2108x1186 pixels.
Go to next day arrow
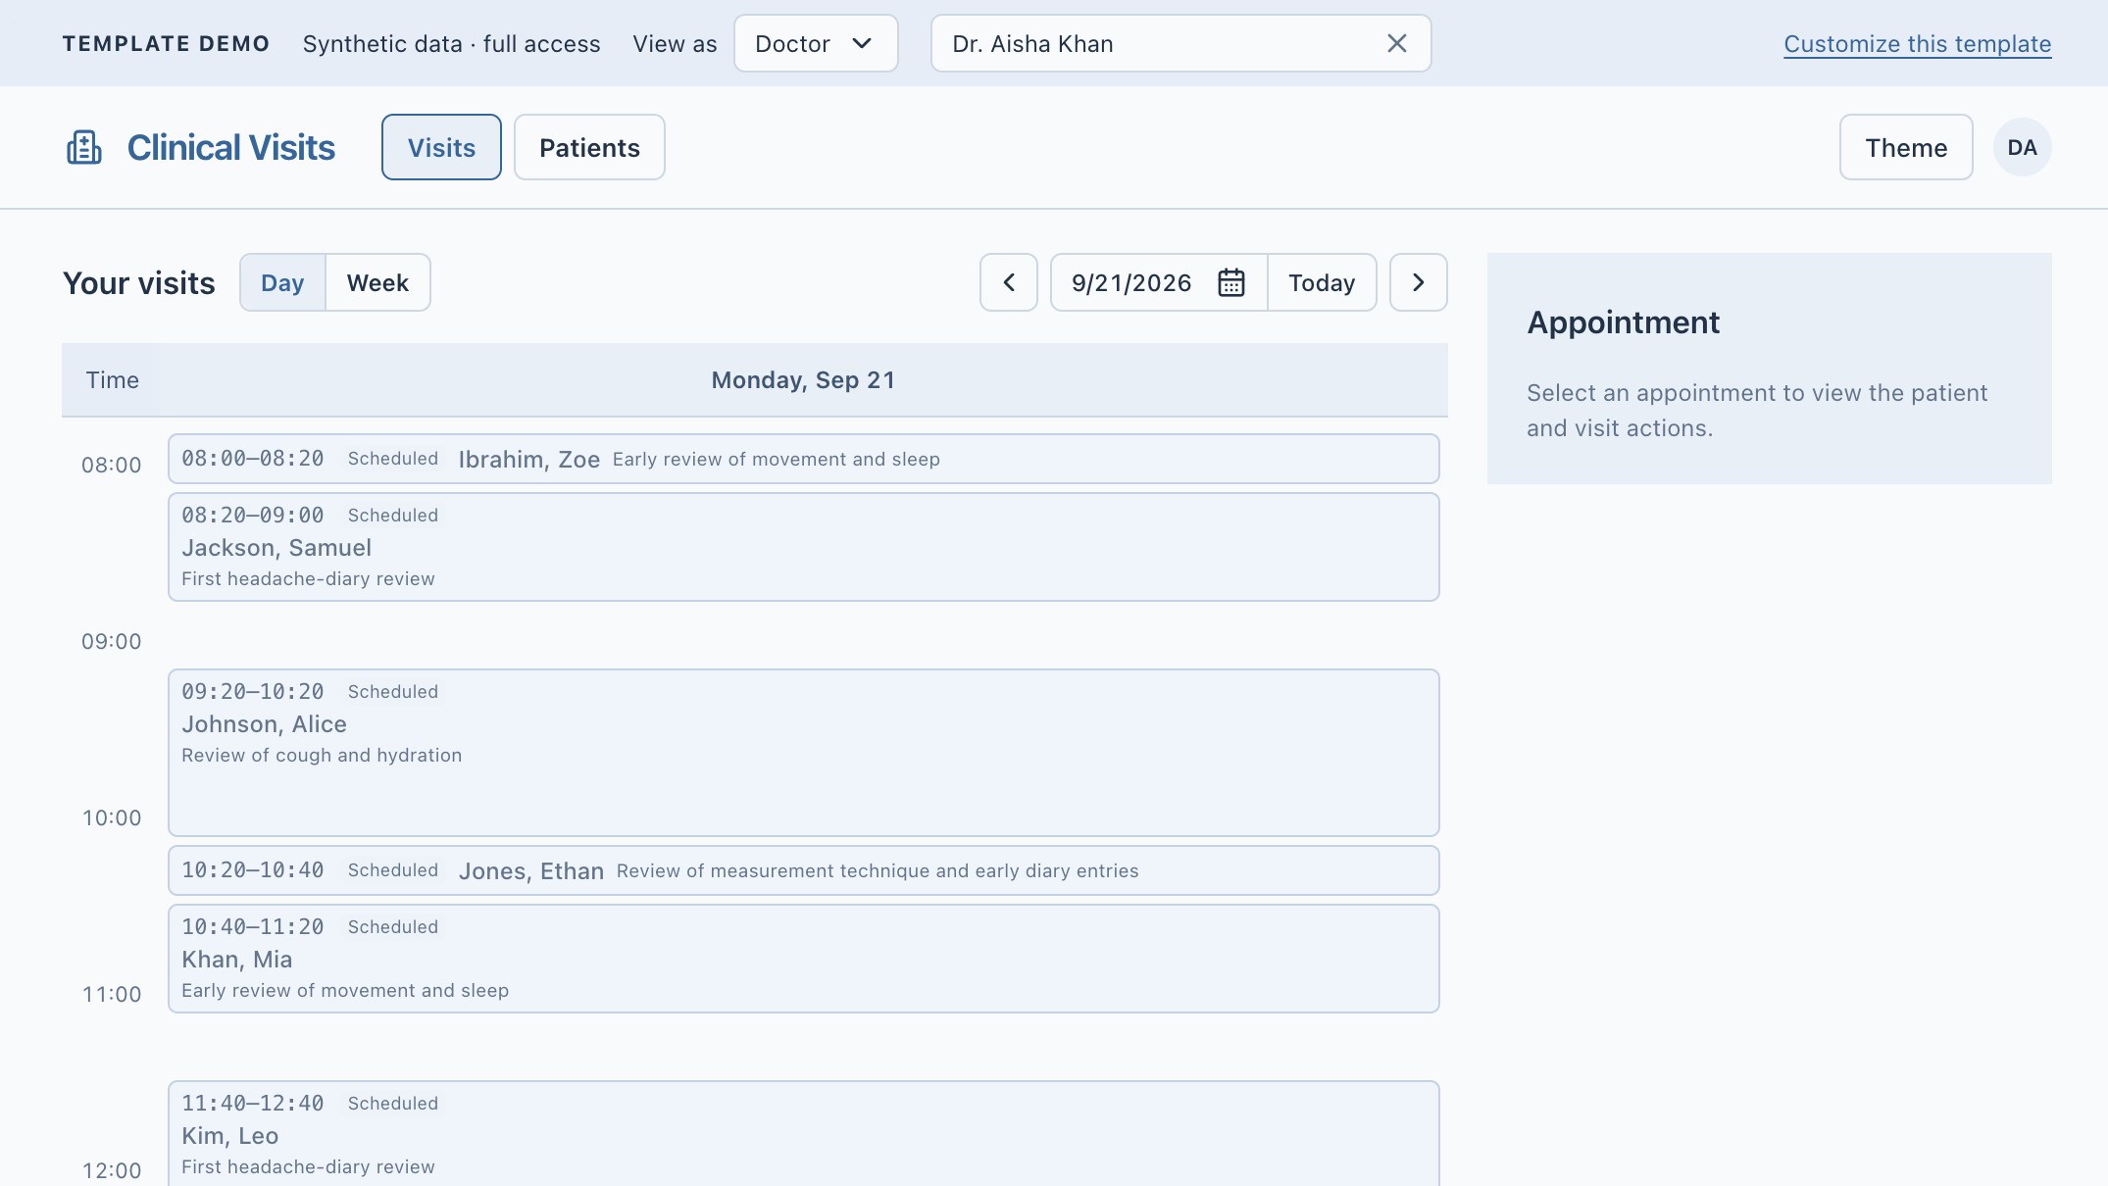click(1419, 282)
